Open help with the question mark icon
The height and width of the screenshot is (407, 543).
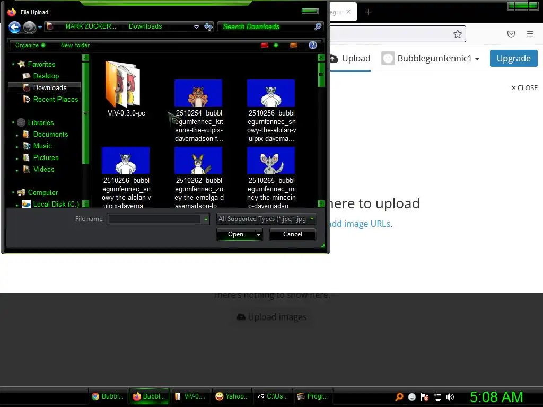click(313, 45)
